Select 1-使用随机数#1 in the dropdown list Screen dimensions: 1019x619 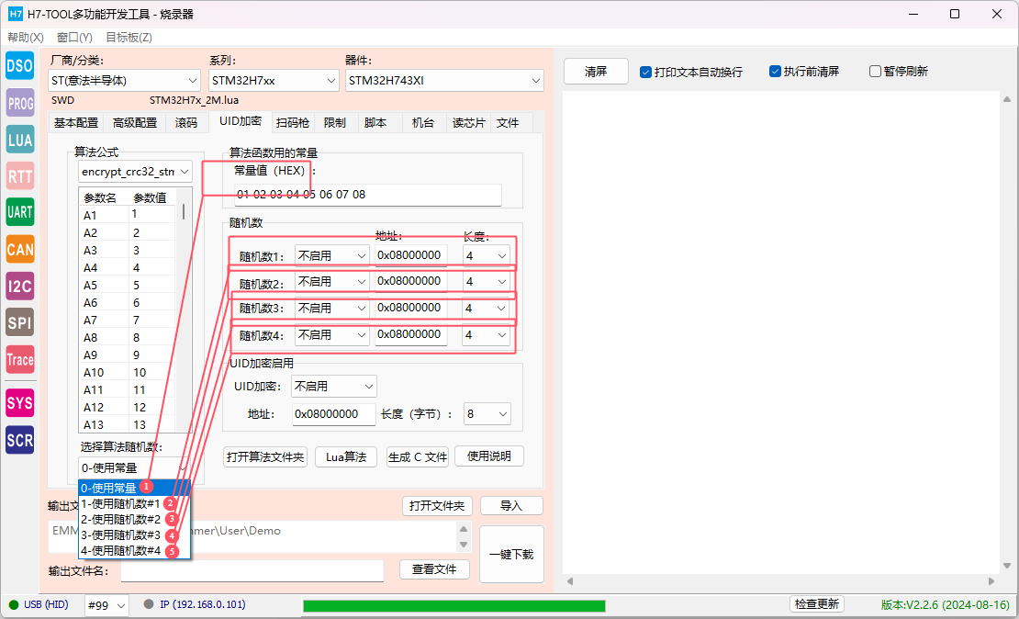point(135,503)
